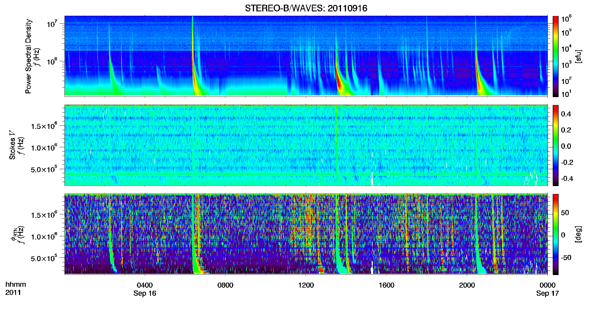Image resolution: width=612 pixels, height=315 pixels.
Task: Click the 1.0×10^6 tick on Stokes V panel
Action: pyautogui.click(x=44, y=148)
